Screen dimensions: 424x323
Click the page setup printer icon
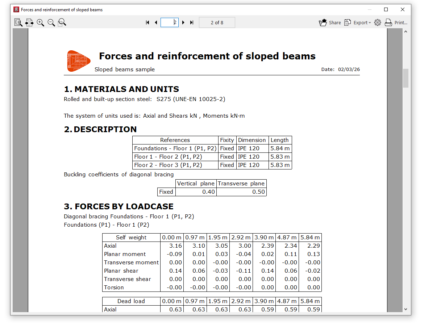[x=29, y=22]
